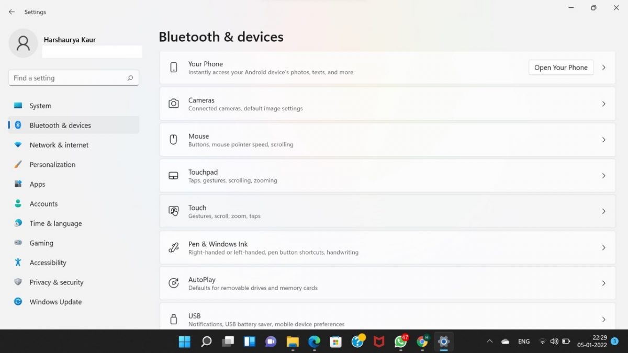This screenshot has width=628, height=353.
Task: Click the Mouse icon on its settings row
Action: (x=174, y=140)
